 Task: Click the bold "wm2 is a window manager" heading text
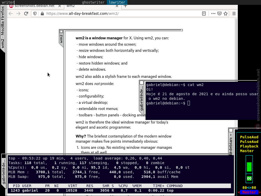[x=99, y=38]
